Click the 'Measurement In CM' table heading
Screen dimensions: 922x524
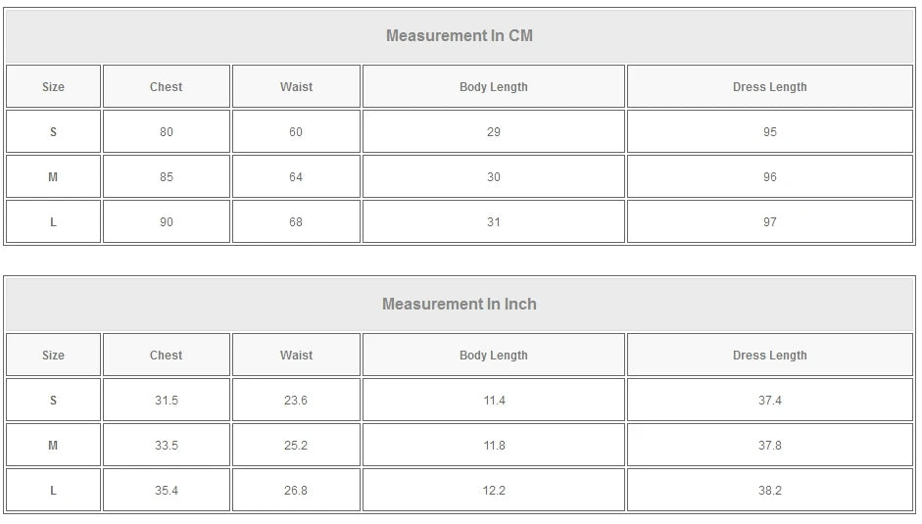click(460, 35)
